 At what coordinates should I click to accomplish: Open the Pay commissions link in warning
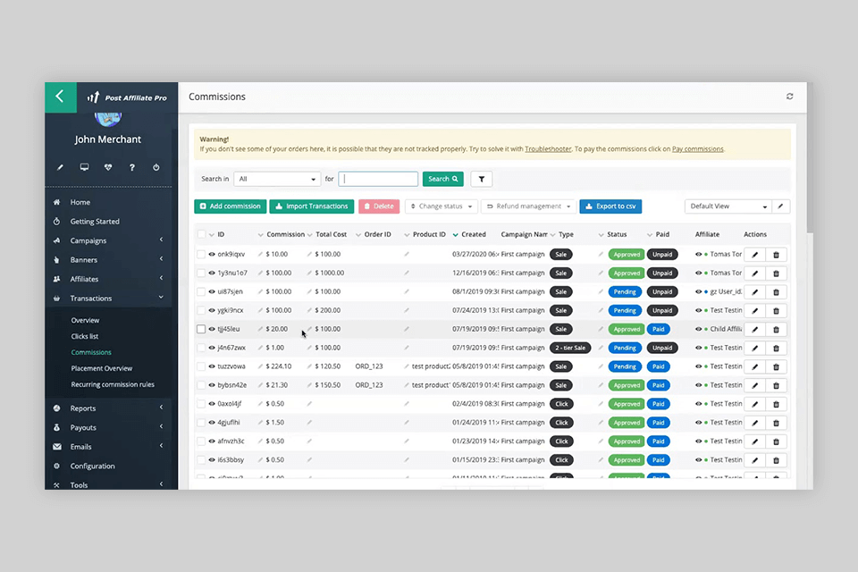pyautogui.click(x=698, y=149)
